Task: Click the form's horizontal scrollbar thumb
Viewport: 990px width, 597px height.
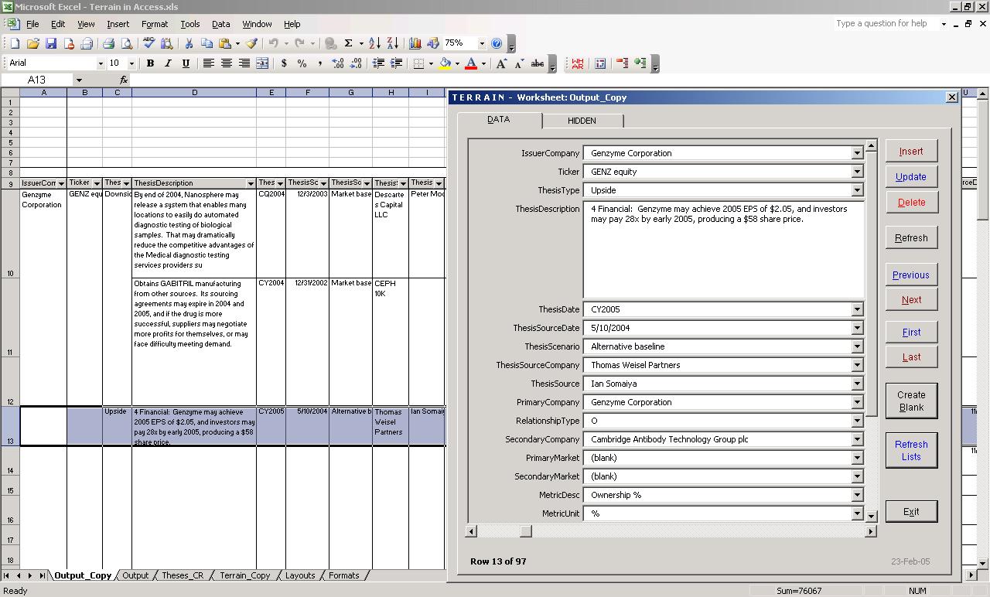Action: 526,531
